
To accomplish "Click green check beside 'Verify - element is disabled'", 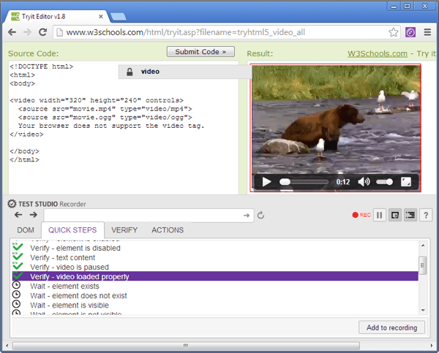I will 18,247.
